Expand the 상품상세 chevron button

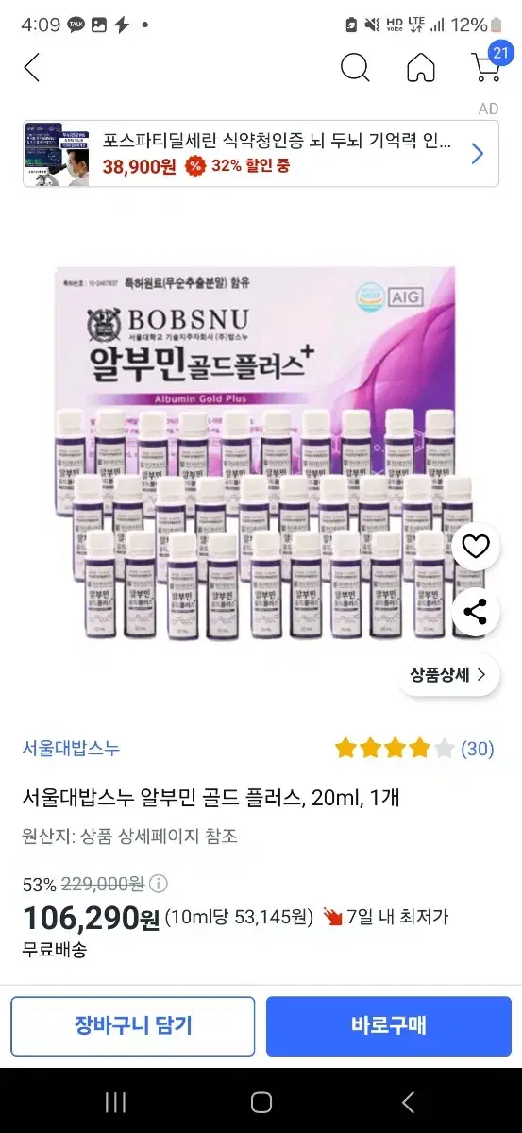click(x=448, y=674)
